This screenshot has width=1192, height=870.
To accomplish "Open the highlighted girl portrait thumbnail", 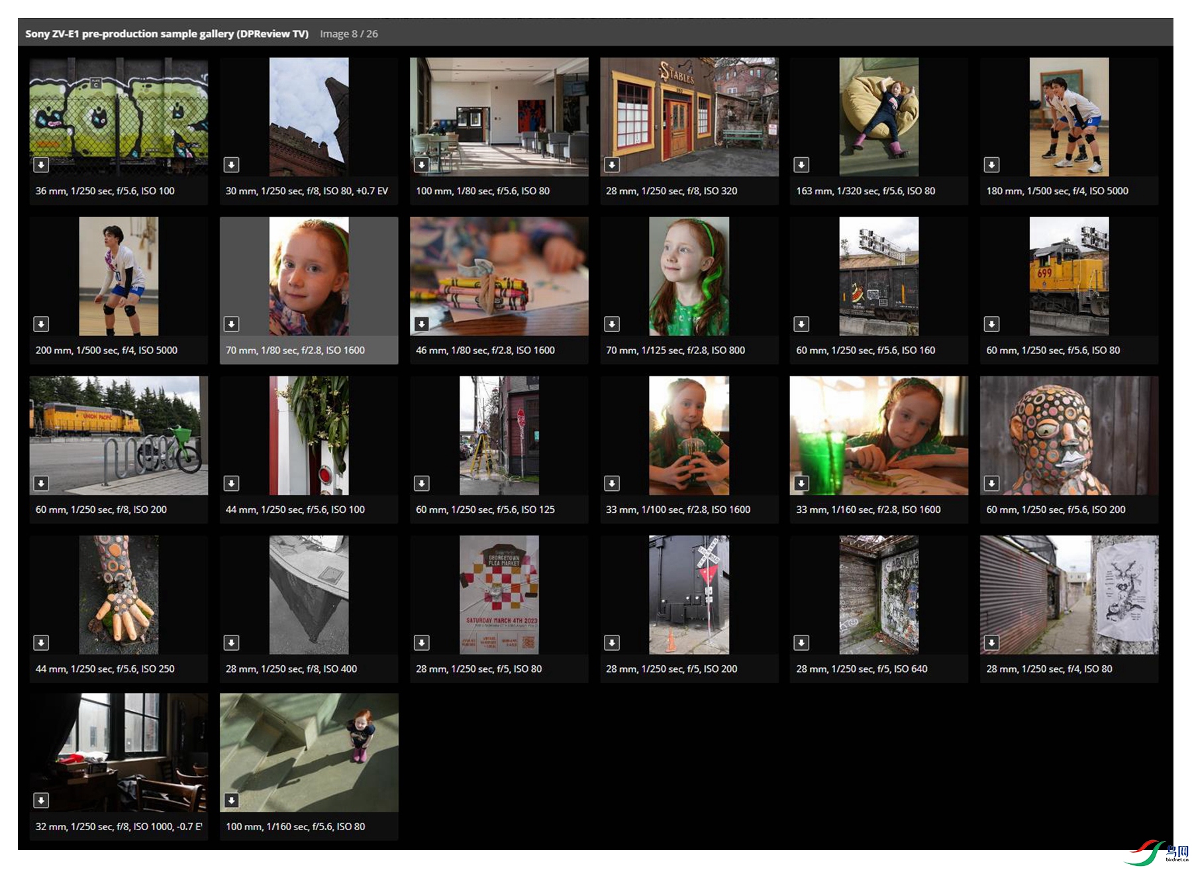I will (309, 276).
